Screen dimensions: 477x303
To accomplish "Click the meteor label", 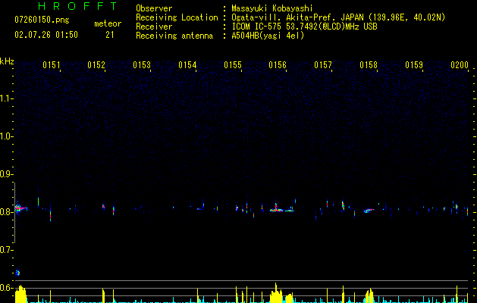I will (108, 23).
